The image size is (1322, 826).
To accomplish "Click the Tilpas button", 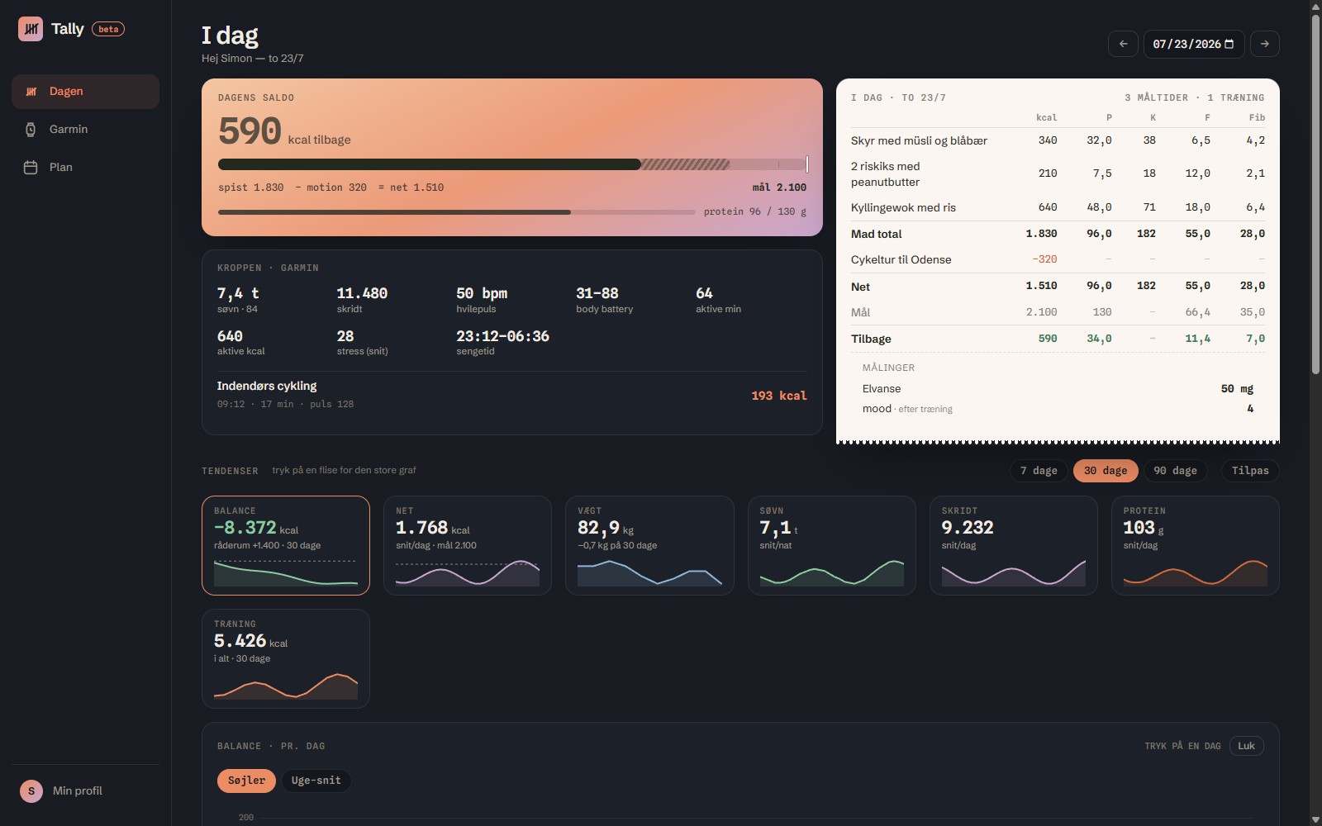I will tap(1250, 471).
